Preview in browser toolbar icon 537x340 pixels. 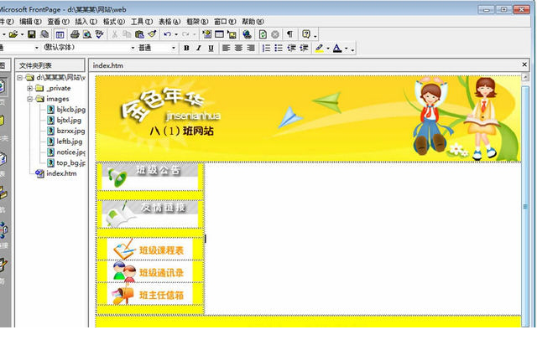click(x=87, y=34)
